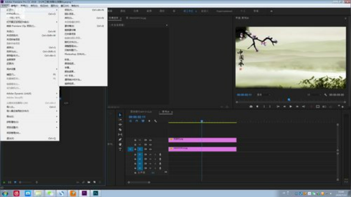This screenshot has width=351, height=197.
Task: Click the timeline Add Marker icon
Action: pos(149,121)
